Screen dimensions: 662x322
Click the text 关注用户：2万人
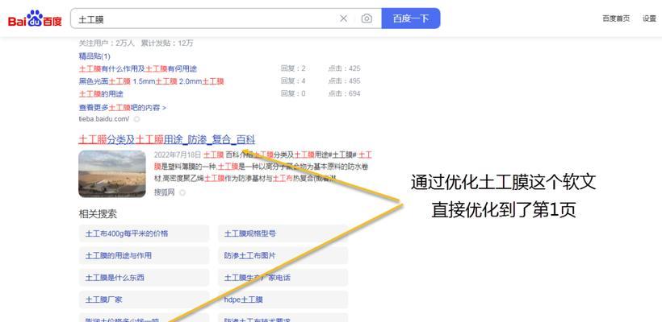point(107,43)
